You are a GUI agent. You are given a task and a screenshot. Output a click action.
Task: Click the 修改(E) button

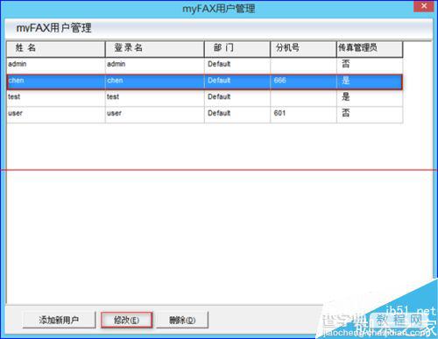pos(126,320)
